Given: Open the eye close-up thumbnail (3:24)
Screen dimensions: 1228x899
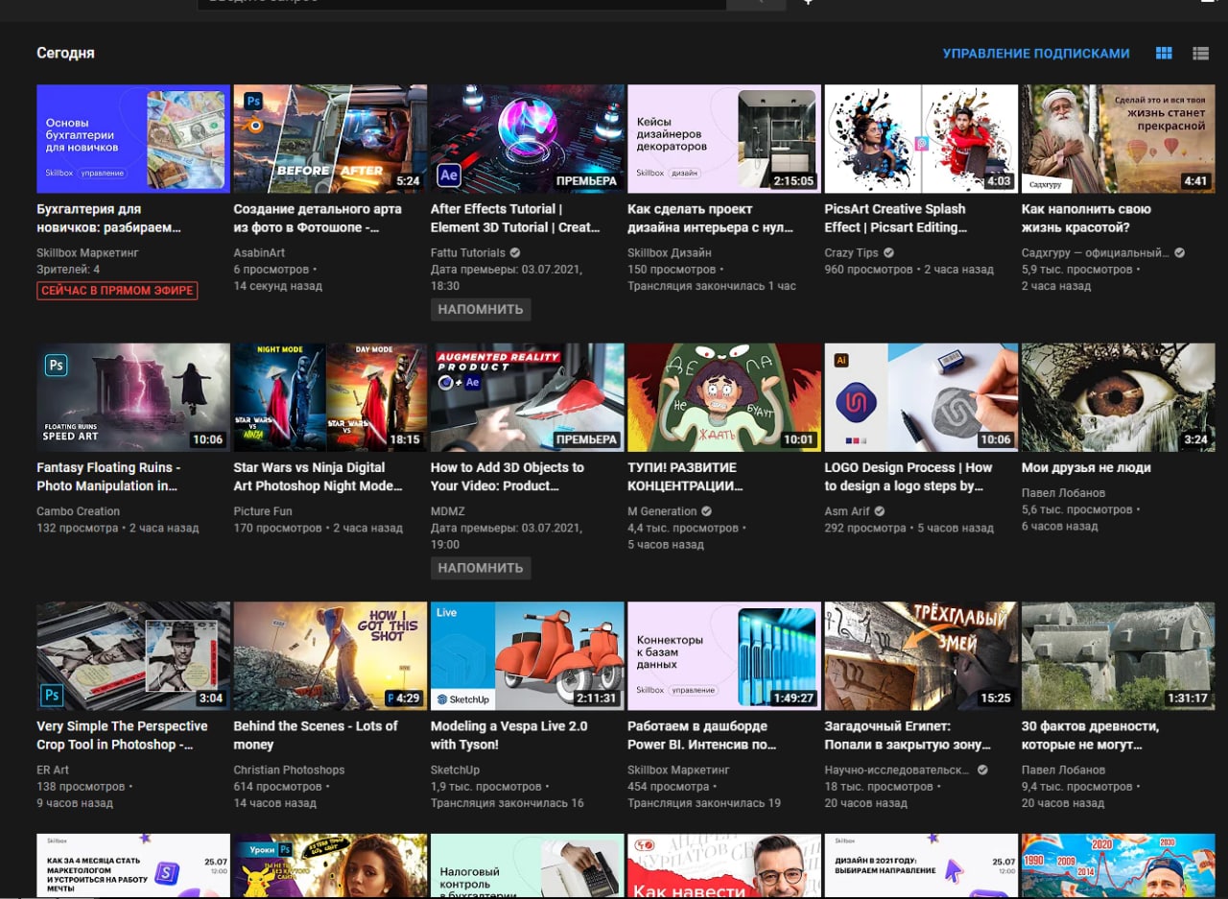Looking at the screenshot, I should pyautogui.click(x=1119, y=397).
